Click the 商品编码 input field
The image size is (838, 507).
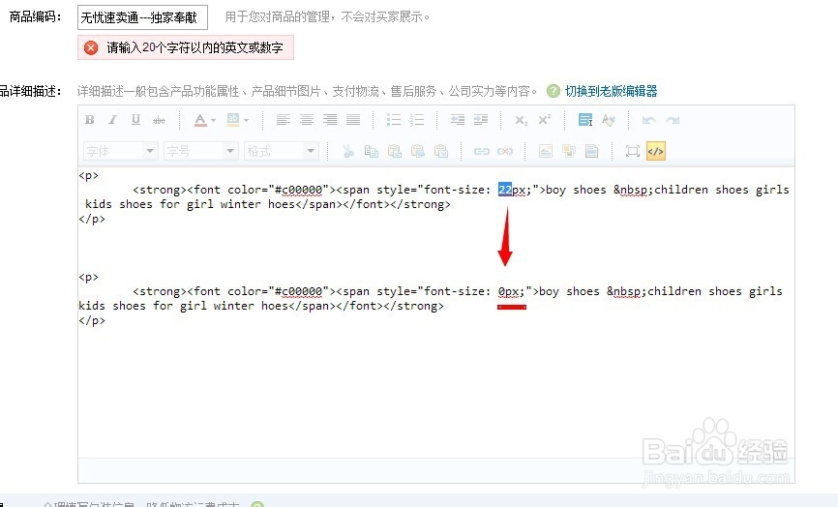click(x=142, y=17)
